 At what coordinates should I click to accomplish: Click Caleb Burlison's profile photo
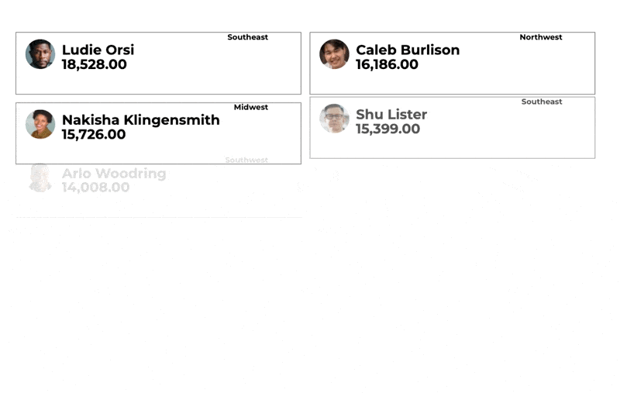tap(334, 54)
